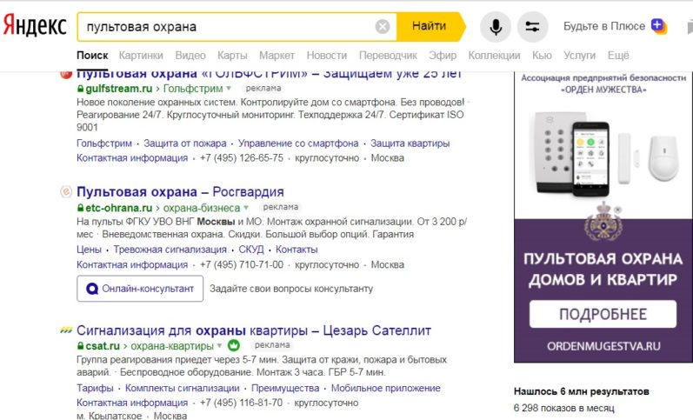Viewport: 693px width, 420px height.
Task: Click the crest emblem in the banner
Action: point(603,222)
